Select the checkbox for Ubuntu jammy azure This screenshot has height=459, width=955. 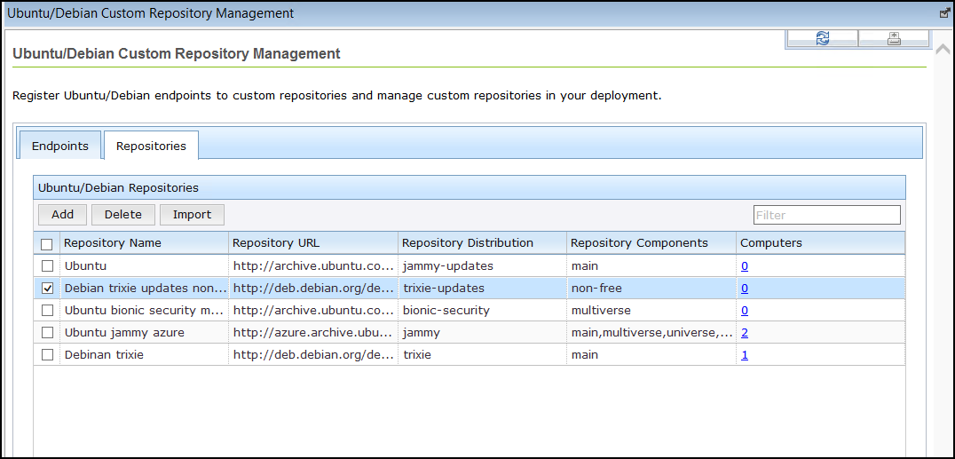tap(47, 333)
